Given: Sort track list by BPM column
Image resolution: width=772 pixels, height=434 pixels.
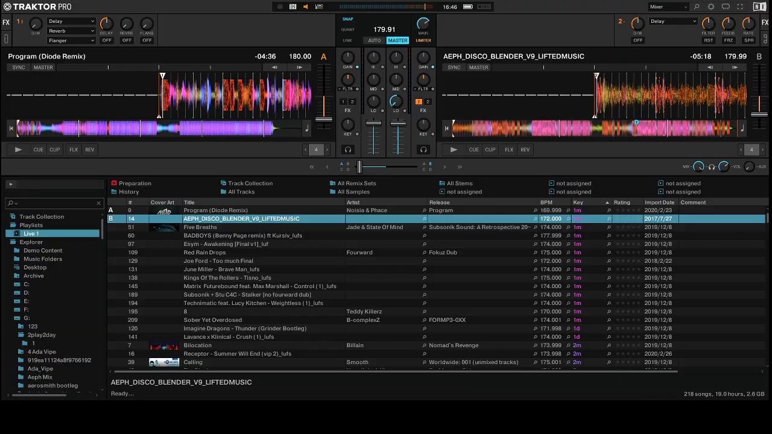Looking at the screenshot, I should (555, 203).
